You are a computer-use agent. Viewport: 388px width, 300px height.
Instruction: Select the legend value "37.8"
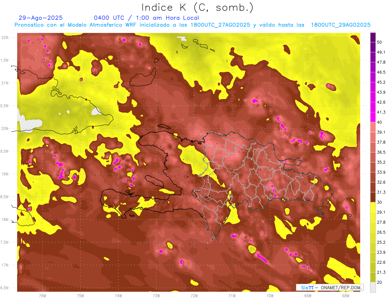(381, 142)
